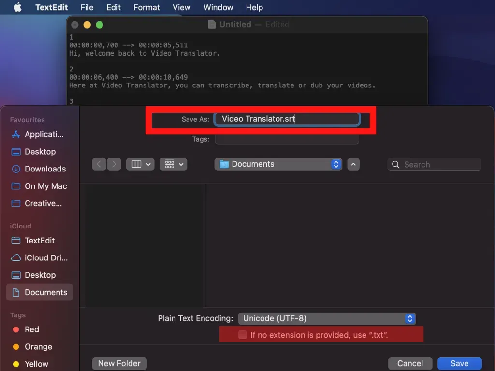Click the Search field

pos(434,164)
